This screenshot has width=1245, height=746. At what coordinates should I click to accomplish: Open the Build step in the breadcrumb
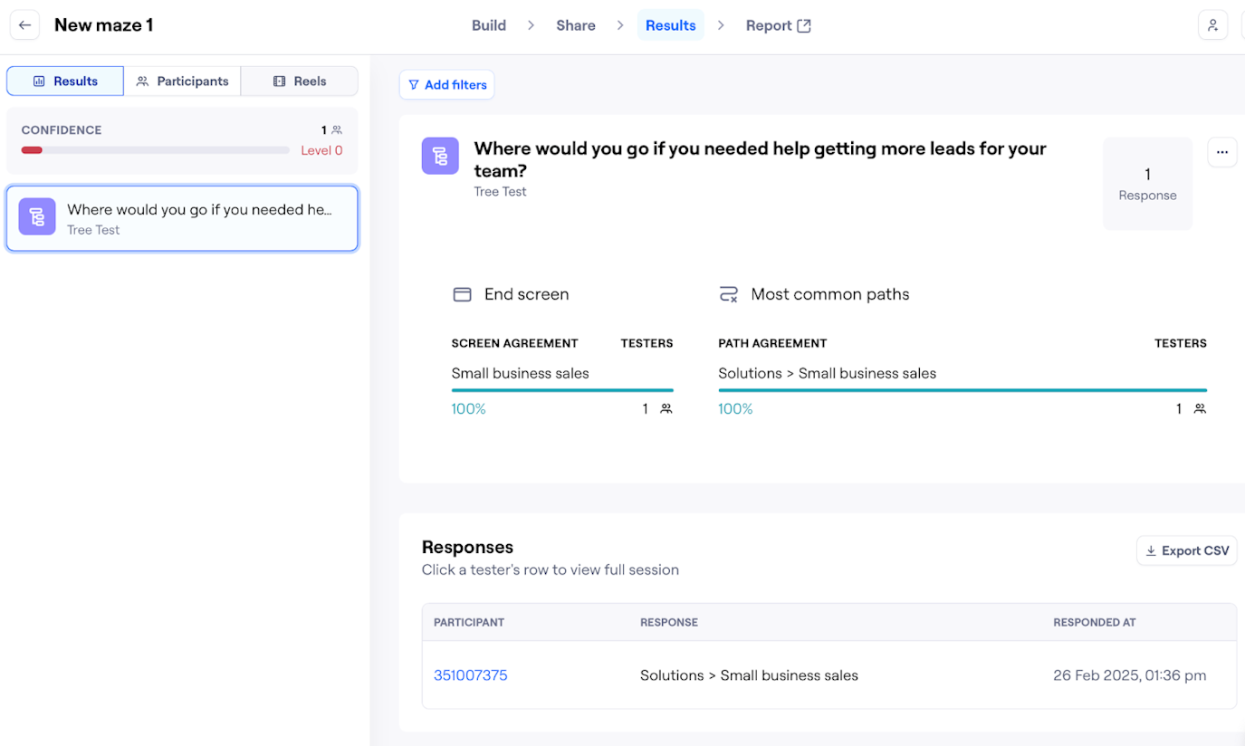click(x=489, y=24)
